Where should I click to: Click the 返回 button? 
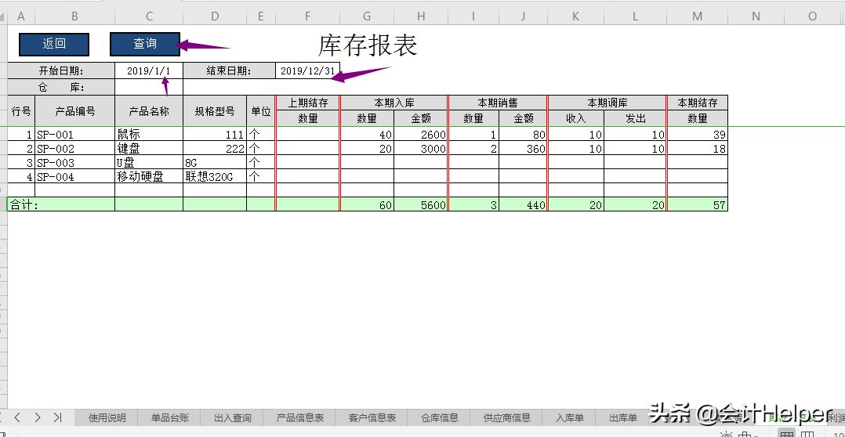[54, 44]
